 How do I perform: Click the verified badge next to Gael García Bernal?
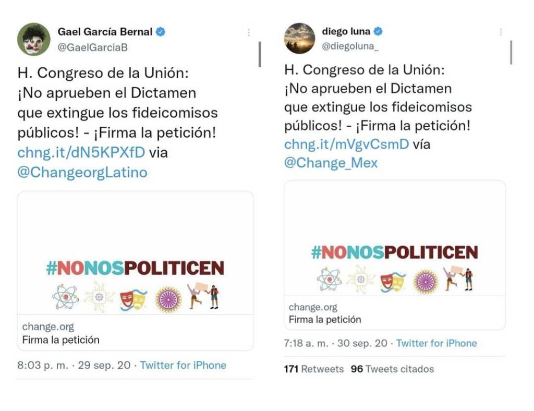point(162,31)
